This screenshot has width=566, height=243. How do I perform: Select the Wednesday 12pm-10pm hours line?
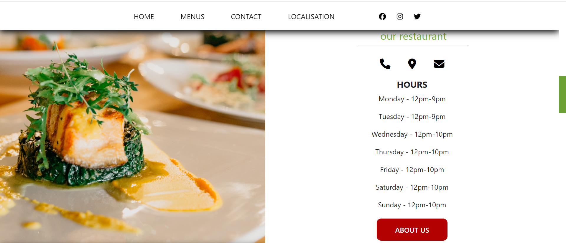[412, 134]
